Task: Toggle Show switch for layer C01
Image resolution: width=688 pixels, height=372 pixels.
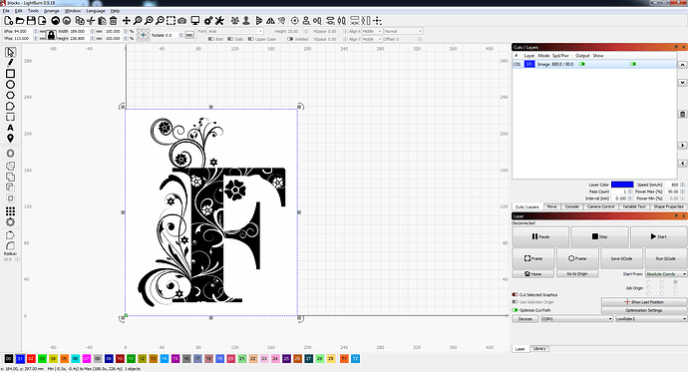Action: click(x=633, y=64)
